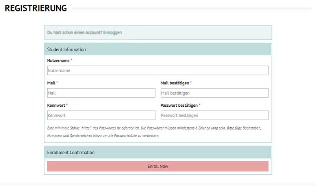Viewport: 315px width, 186px height.
Task: Select the Mail bestätigen input field
Action: [214, 93]
